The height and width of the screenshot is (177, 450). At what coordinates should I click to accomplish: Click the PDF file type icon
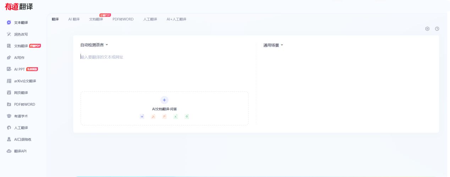click(153, 116)
